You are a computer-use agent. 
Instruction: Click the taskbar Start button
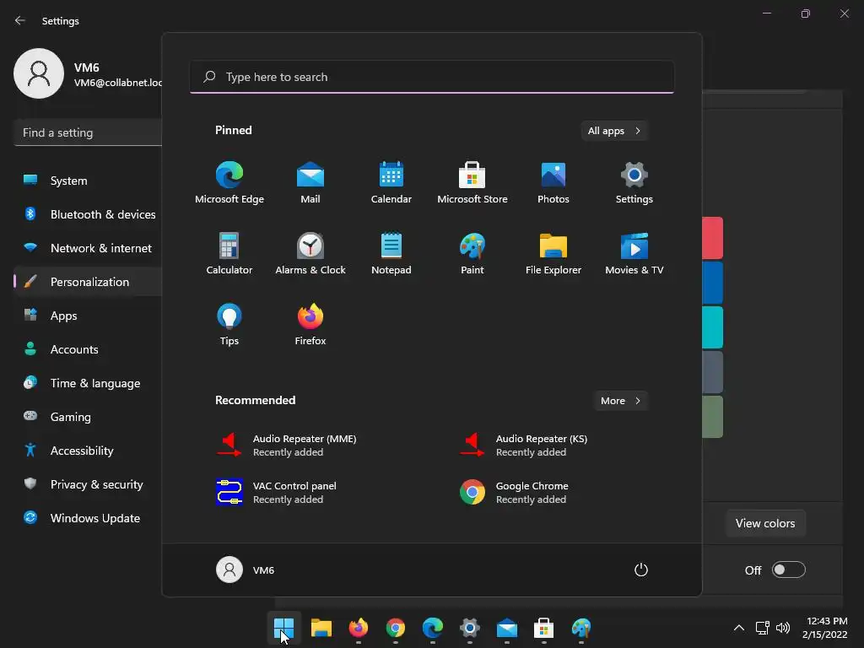pyautogui.click(x=284, y=628)
